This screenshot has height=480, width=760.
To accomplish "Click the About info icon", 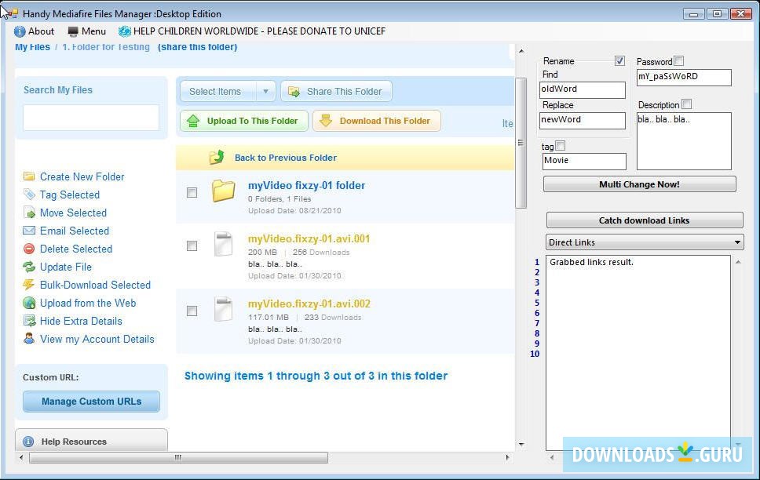I will [x=20, y=31].
